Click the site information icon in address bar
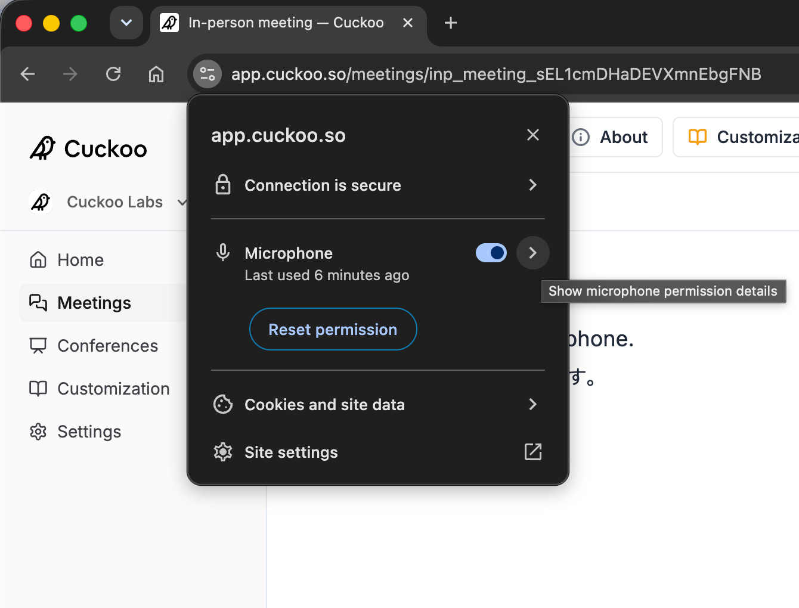Screen dimensions: 799x608 pos(208,74)
